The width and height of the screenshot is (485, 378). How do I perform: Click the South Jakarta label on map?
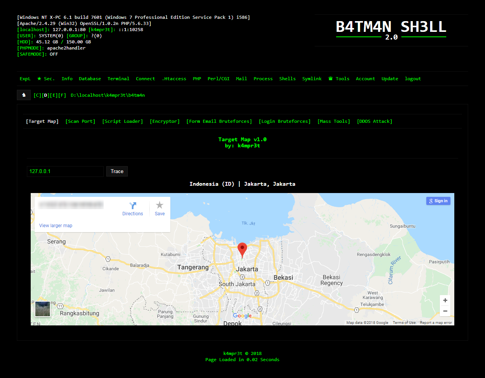click(x=237, y=284)
